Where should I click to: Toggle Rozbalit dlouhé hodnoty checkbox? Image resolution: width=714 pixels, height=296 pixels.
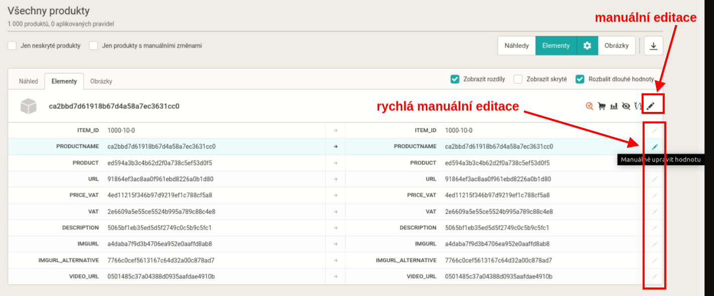point(580,79)
